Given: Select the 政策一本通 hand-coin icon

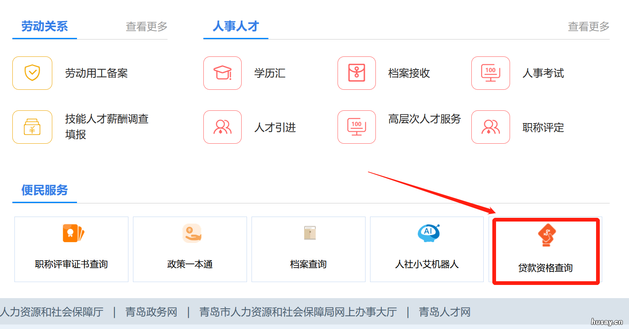Looking at the screenshot, I should click(189, 233).
